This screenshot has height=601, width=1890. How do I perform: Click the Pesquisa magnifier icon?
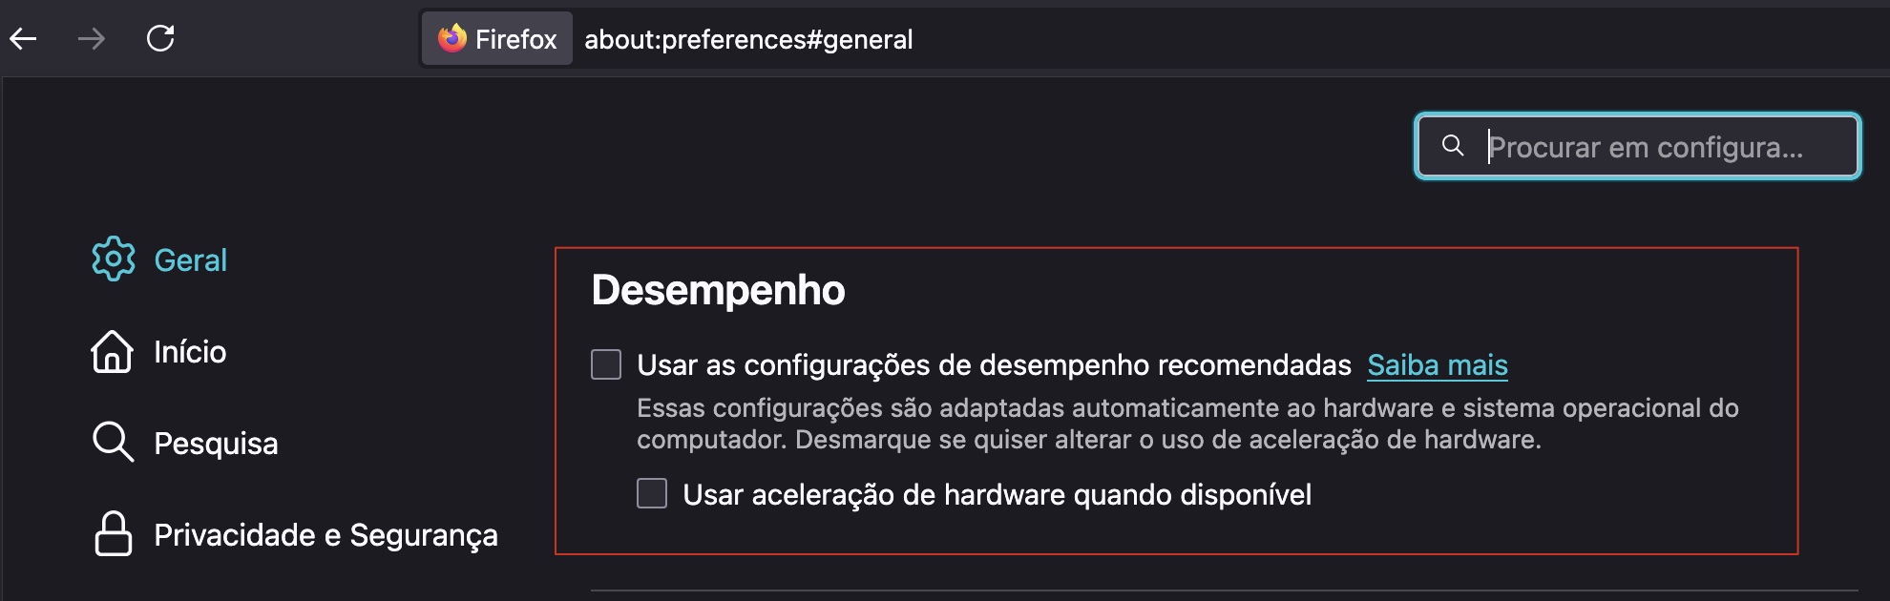coord(114,442)
